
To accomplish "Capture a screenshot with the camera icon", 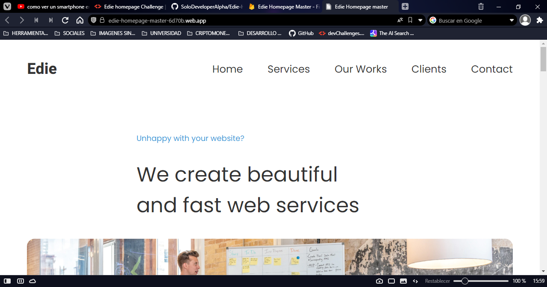I will [379, 281].
